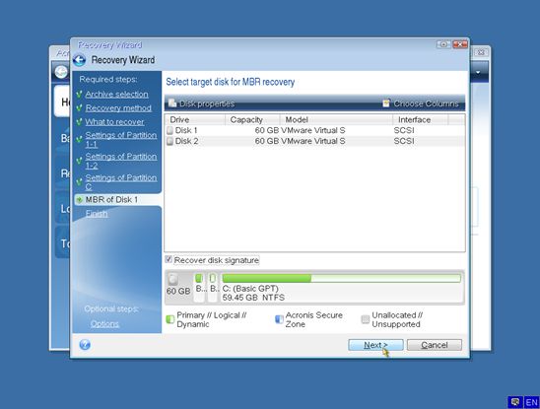
Task: Go to Finish step
Action: pyautogui.click(x=97, y=214)
